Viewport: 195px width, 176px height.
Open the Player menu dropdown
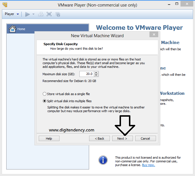(12, 14)
